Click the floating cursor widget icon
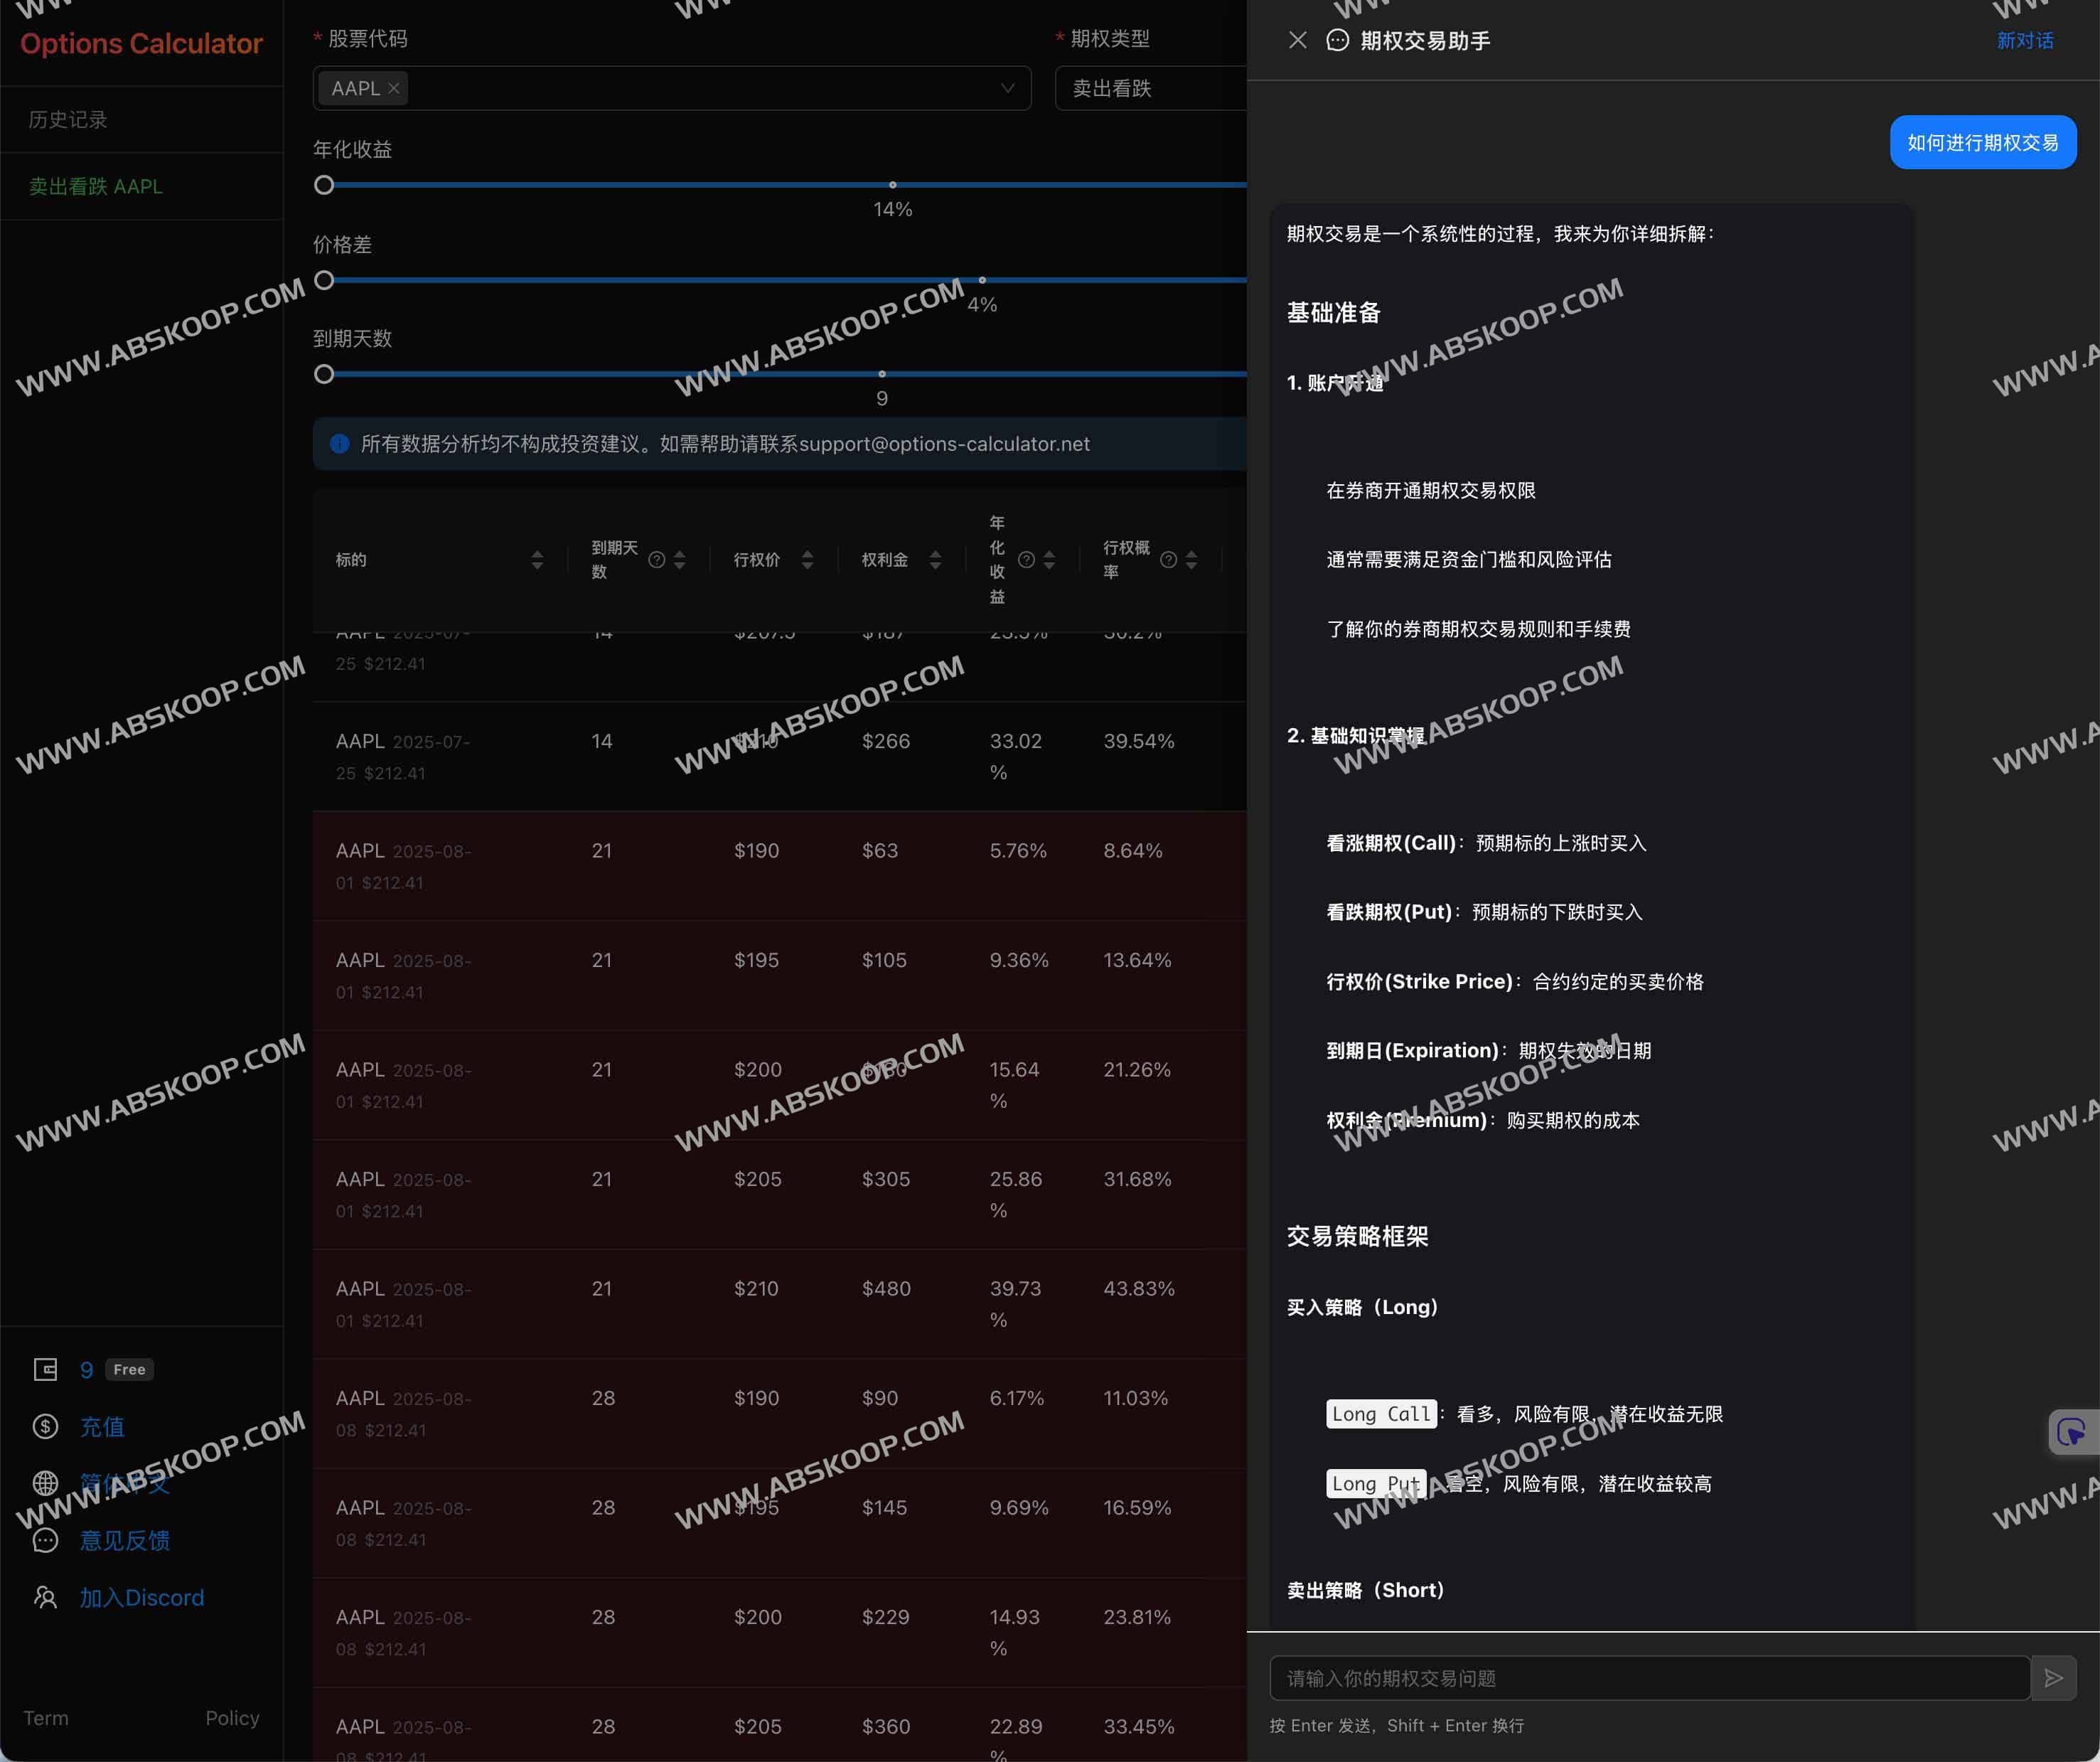2100x1762 pixels. (x=2071, y=1432)
